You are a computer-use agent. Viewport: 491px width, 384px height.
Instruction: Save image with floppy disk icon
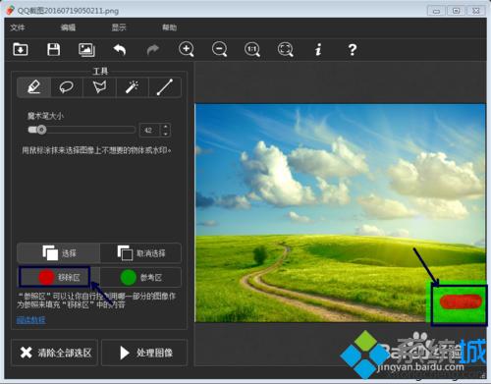[x=53, y=49]
